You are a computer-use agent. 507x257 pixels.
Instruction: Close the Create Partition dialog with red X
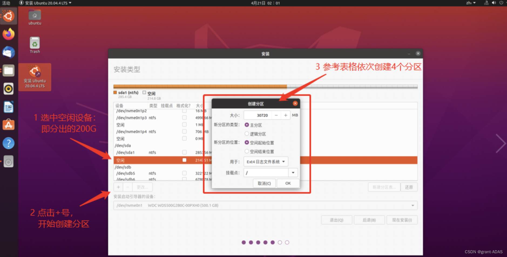click(295, 103)
